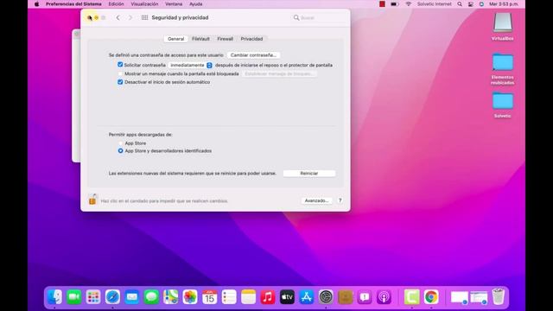Click Cambiar contraseña button
The image size is (553, 311).
[x=253, y=55]
